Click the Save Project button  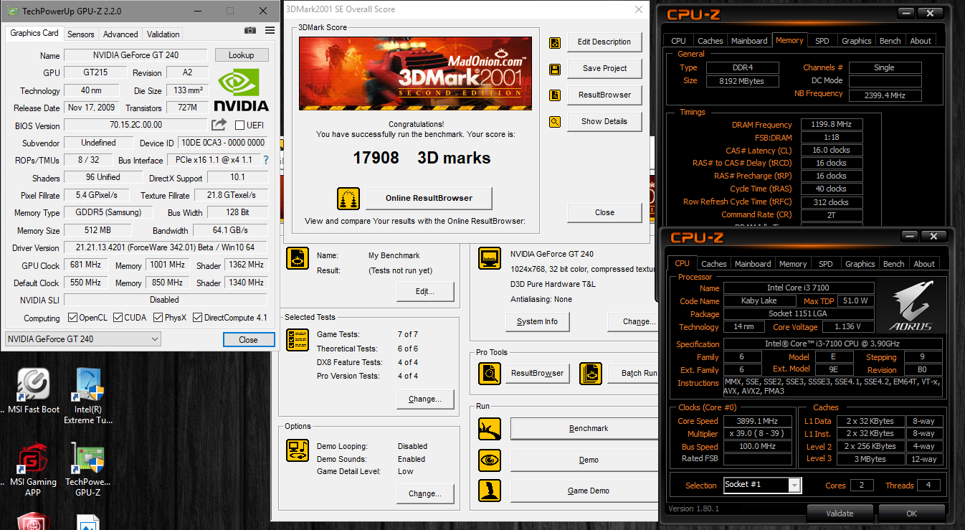coord(604,68)
